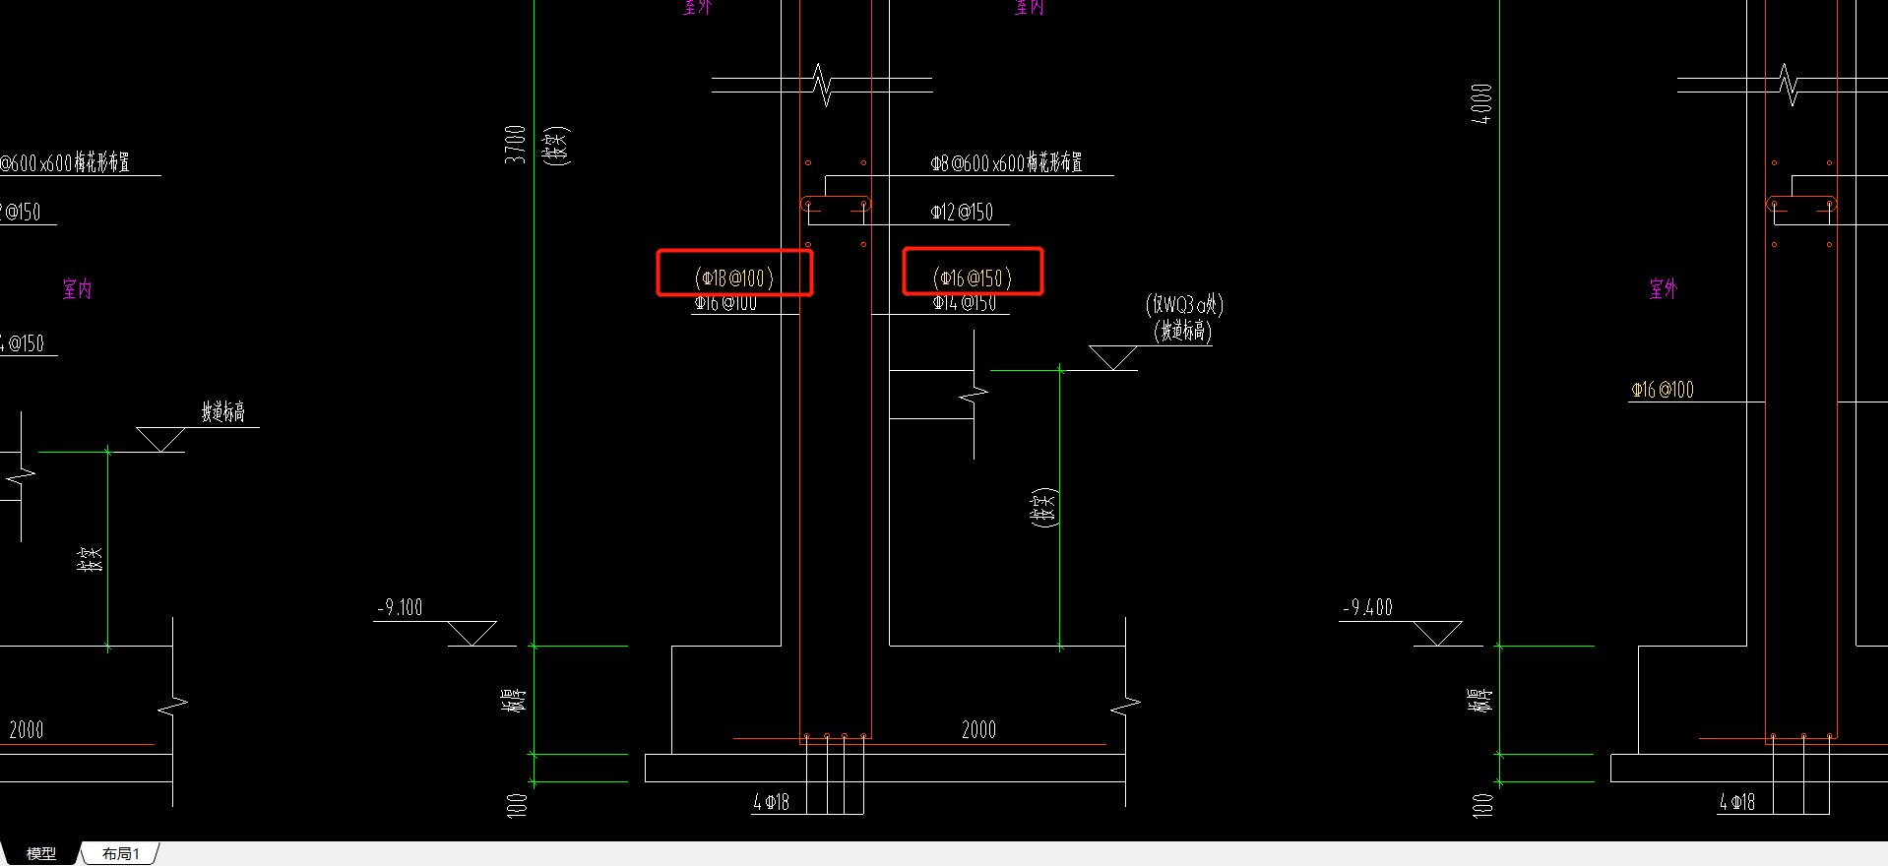Select the yellow Φ16@100 label below 室外
Screen dimensions: 1888x866
1663,390
